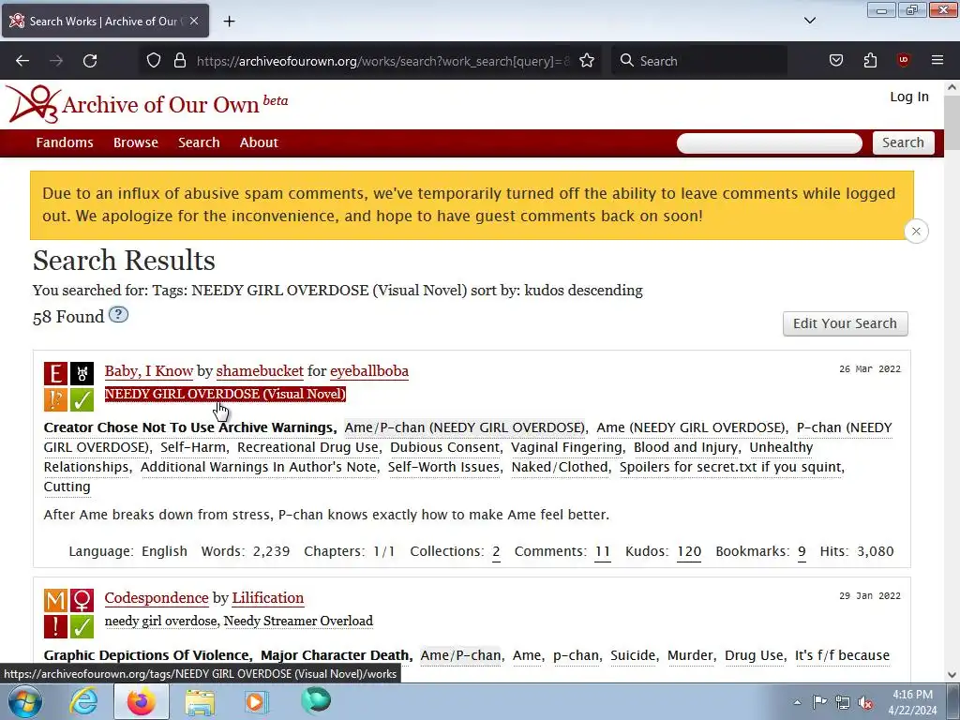Image resolution: width=960 pixels, height=720 pixels.
Task: Visit recipient eyeballboba's profile
Action: pos(369,371)
